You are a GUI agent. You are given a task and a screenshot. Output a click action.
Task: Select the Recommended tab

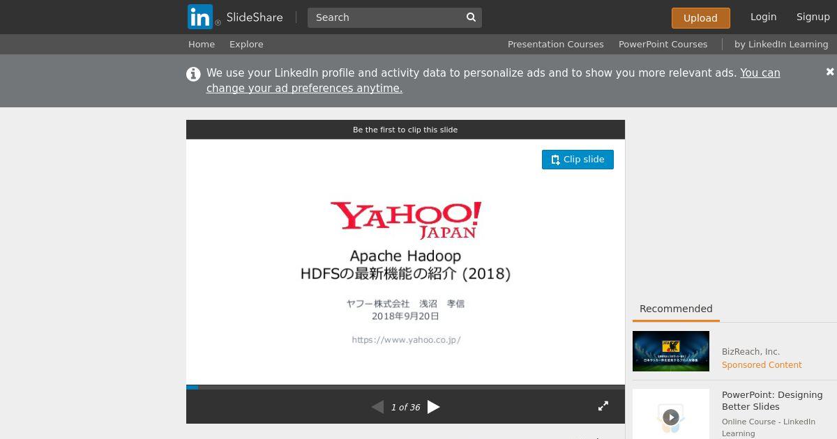[676, 309]
